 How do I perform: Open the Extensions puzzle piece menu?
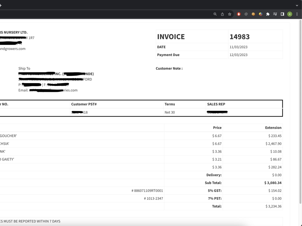268,14
